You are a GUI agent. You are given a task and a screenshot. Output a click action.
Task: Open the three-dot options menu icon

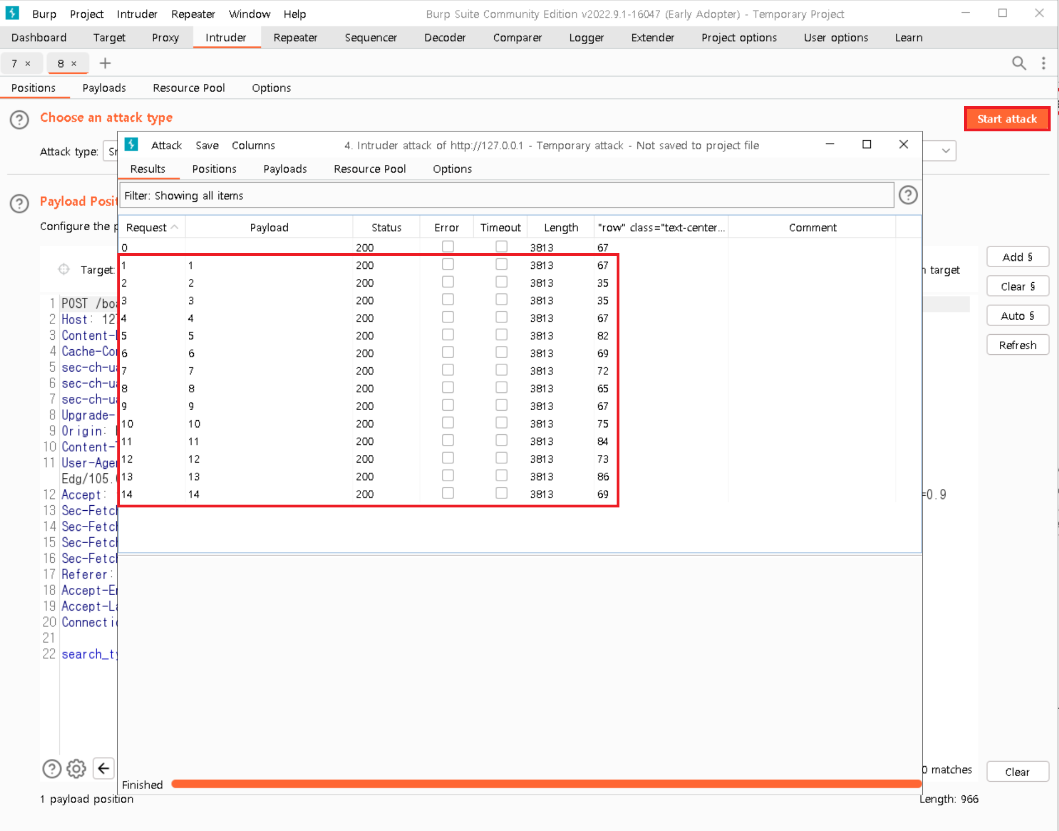1043,63
